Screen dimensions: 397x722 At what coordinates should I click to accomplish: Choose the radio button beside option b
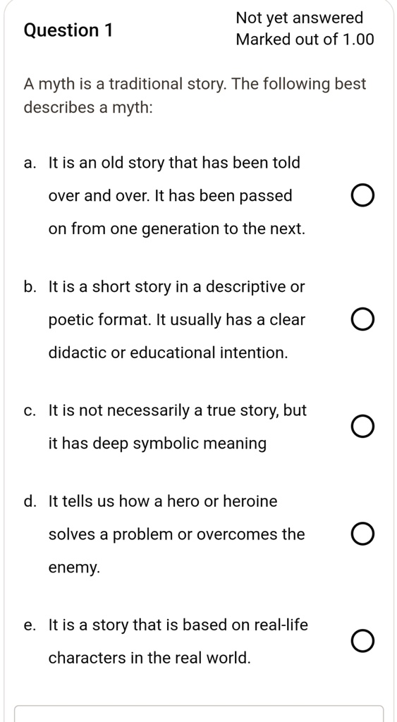pos(362,320)
